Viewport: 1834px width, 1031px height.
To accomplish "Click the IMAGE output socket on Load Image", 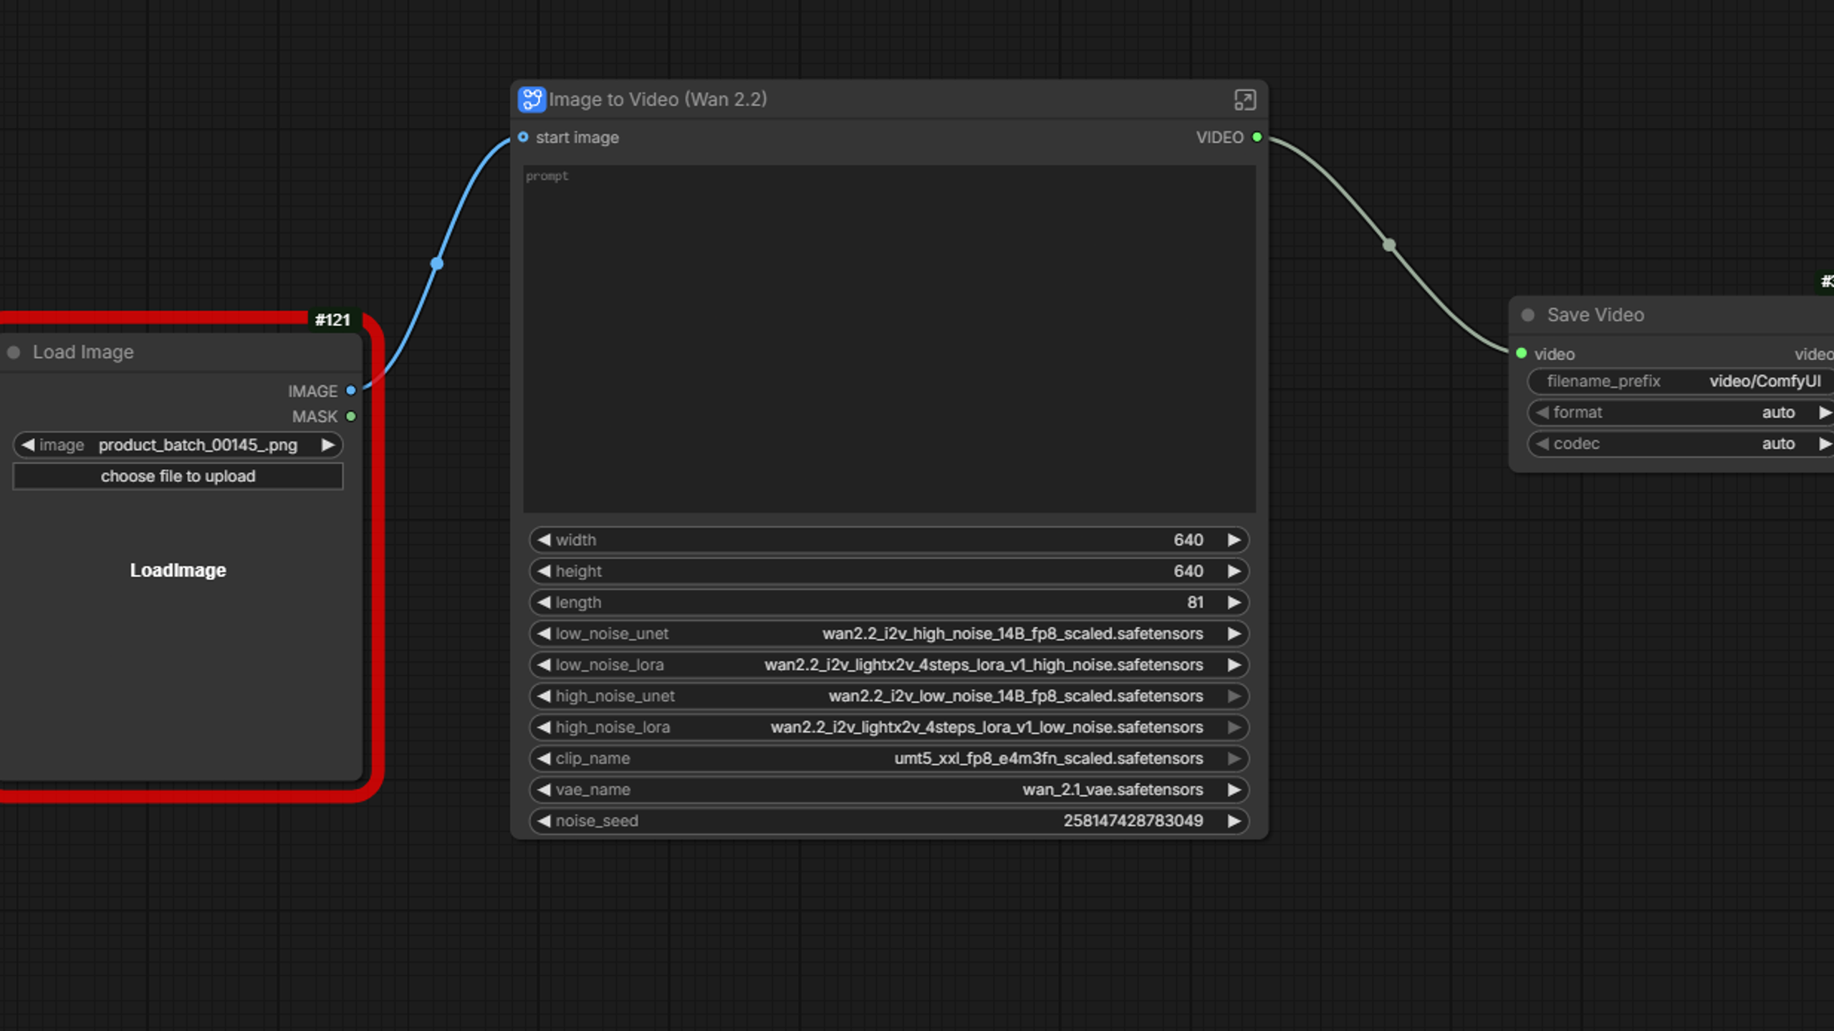I will [351, 391].
